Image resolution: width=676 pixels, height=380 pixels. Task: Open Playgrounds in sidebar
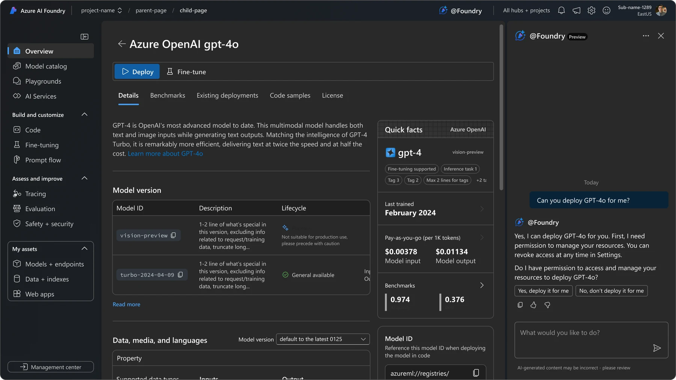pos(51,81)
